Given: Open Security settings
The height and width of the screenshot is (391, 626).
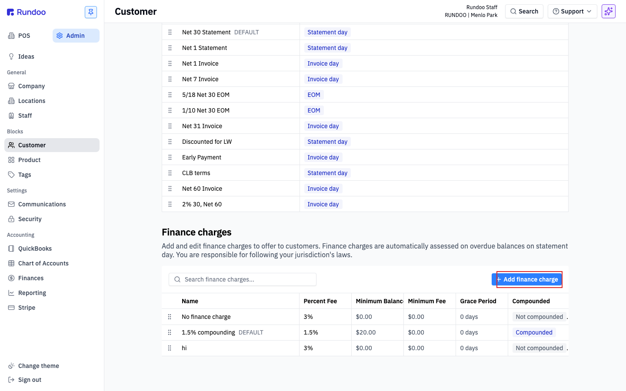Looking at the screenshot, I should (x=52, y=219).
